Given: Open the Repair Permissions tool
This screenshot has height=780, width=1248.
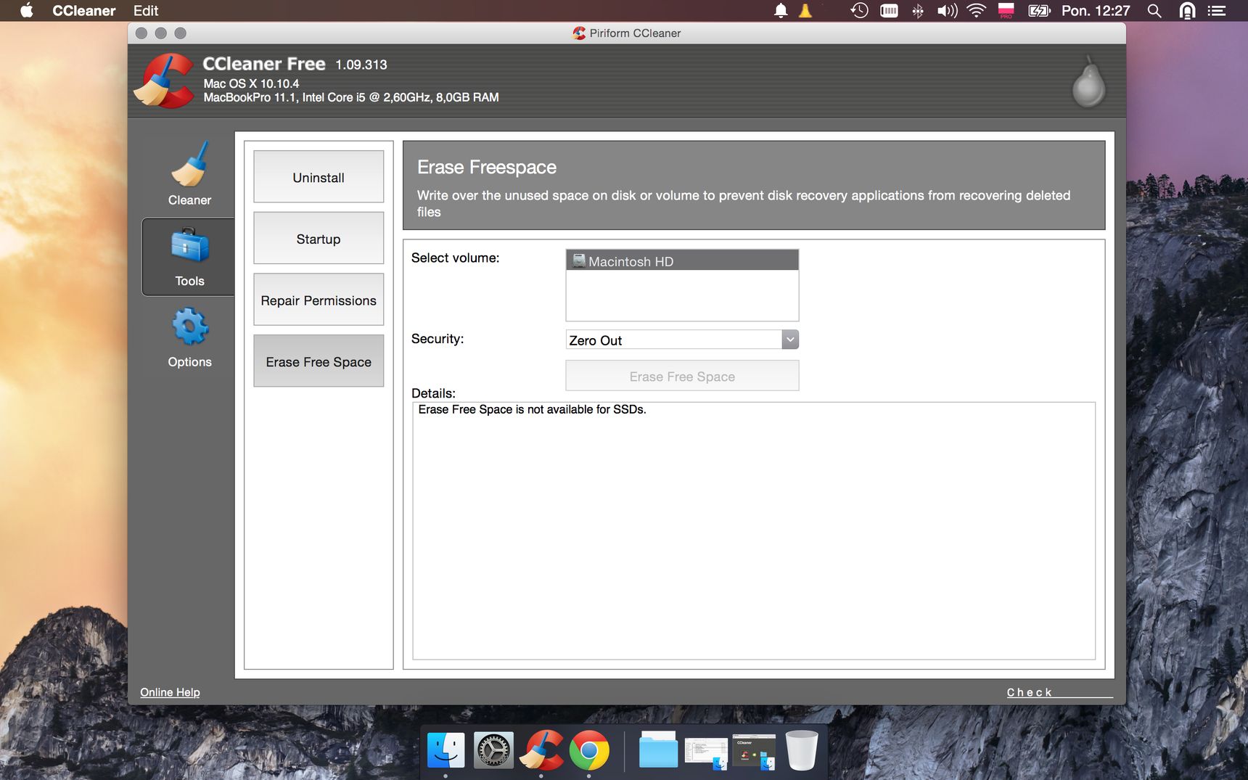Looking at the screenshot, I should click(319, 299).
